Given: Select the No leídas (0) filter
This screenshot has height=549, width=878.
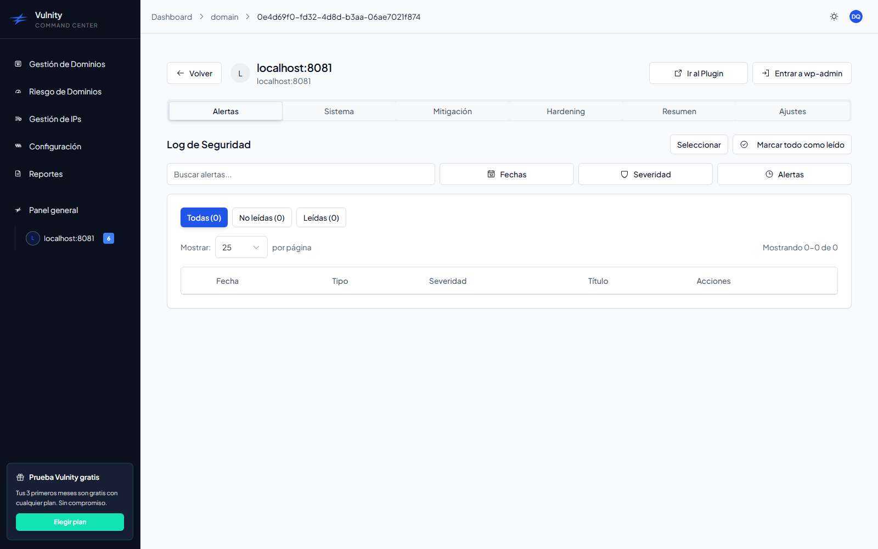Looking at the screenshot, I should click(x=262, y=217).
